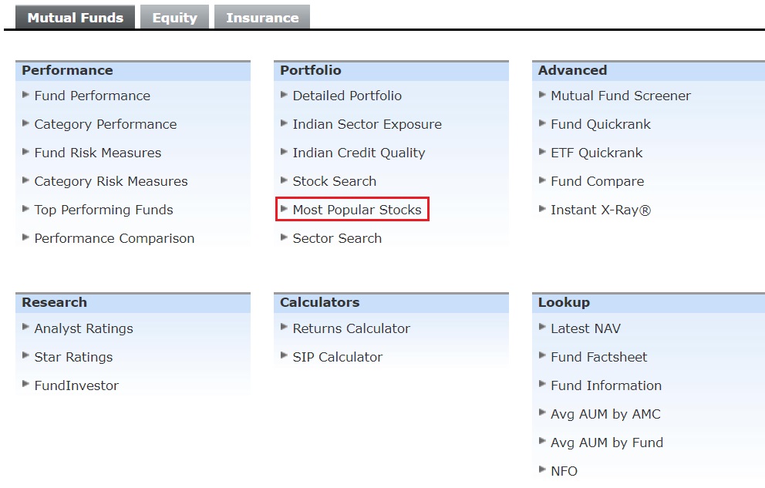Open Instant X-Ray tool
The image size is (765, 488).
[x=600, y=210]
